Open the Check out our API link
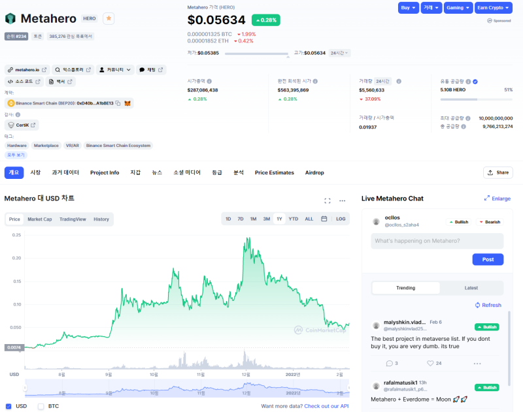Viewport: 523px width, 412px height. tap(326, 406)
